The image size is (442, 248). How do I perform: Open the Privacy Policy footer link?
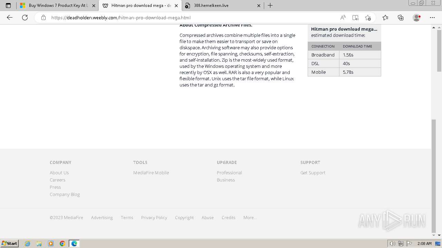154,217
